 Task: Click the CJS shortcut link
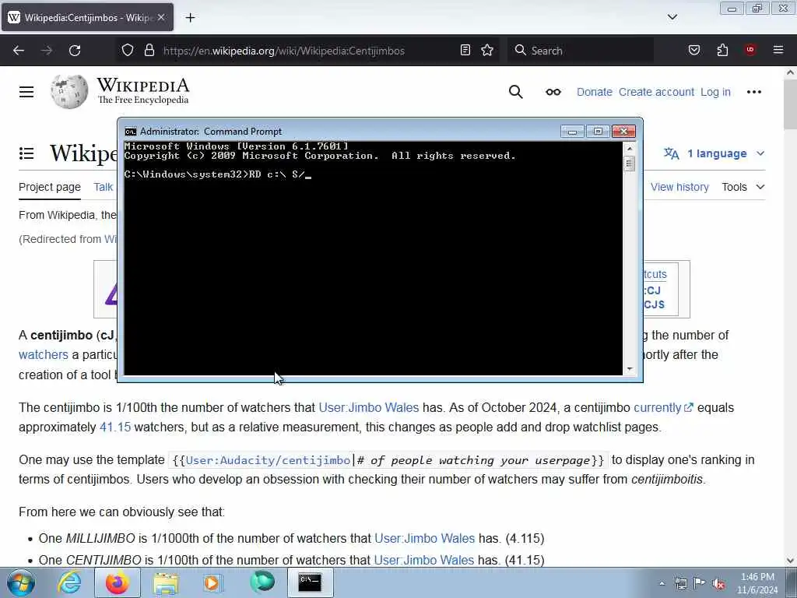click(654, 304)
